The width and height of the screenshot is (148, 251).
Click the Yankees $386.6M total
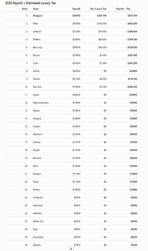132,32
